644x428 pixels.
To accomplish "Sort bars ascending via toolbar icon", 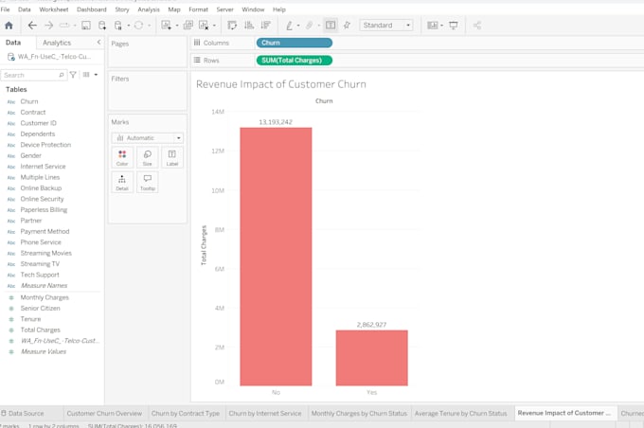I will pyautogui.click(x=249, y=26).
